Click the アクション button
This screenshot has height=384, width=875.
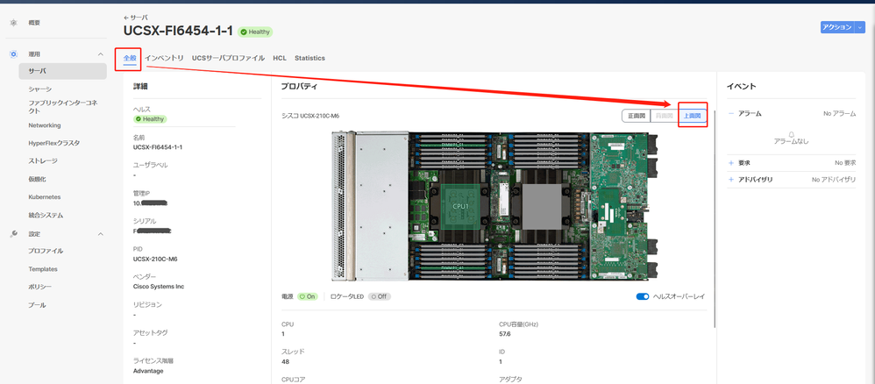837,27
